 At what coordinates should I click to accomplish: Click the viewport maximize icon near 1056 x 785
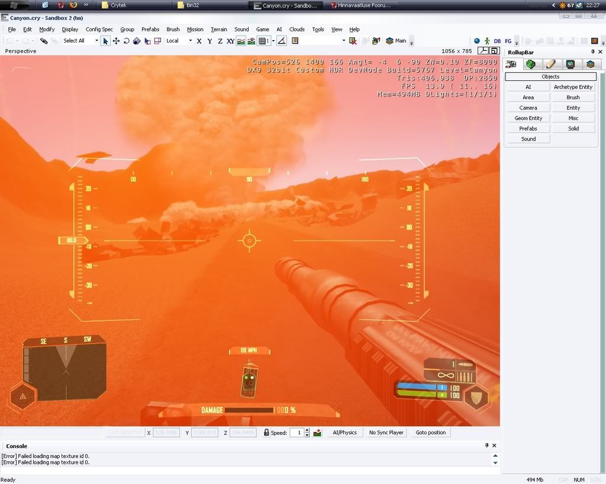494,51
